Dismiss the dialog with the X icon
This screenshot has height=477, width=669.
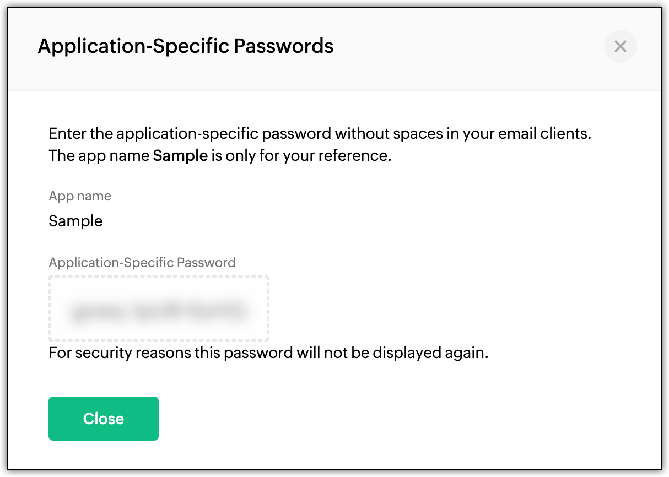click(x=620, y=46)
